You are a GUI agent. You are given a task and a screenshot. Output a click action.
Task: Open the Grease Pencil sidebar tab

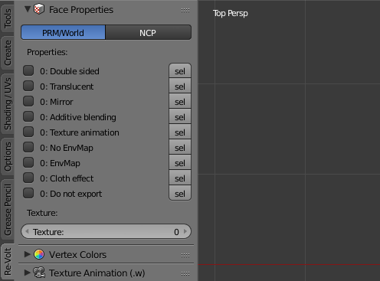pos(8,210)
